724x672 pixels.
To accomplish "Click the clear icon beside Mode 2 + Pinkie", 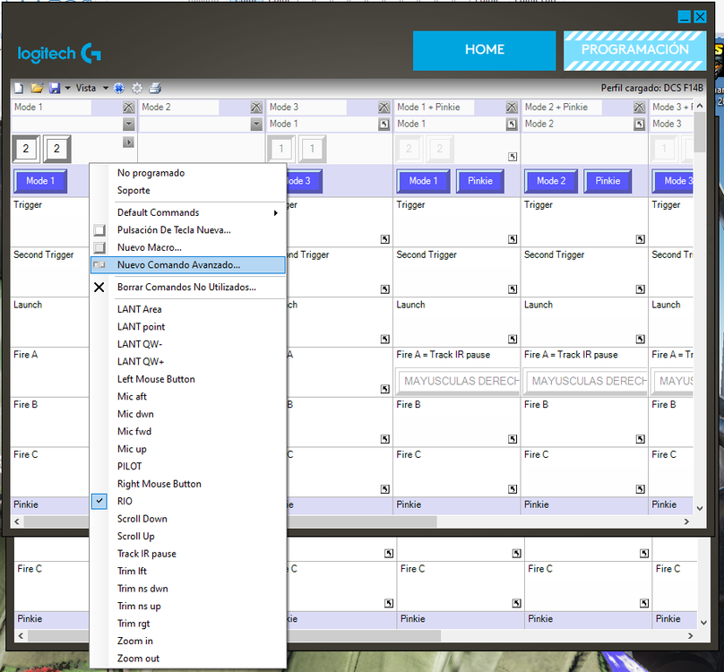I will pos(639,108).
